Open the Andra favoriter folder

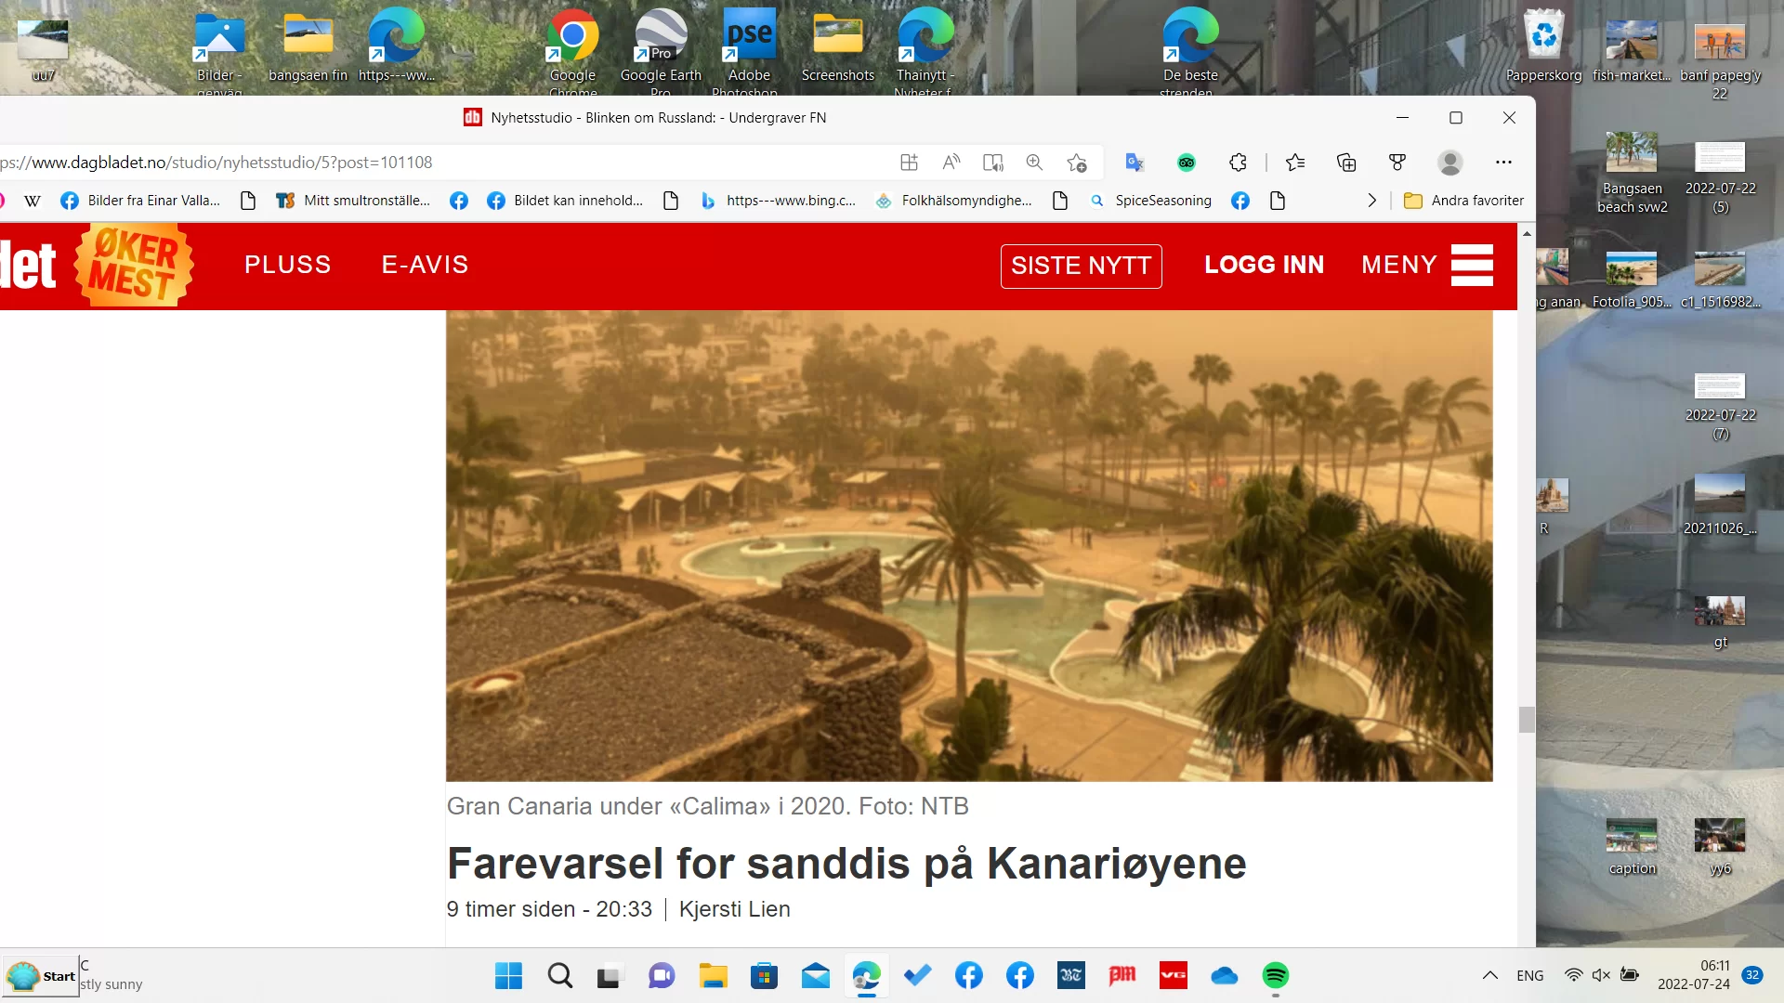click(x=1464, y=201)
